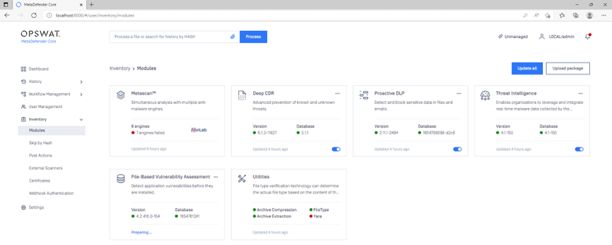
Task: Turn off the Threat Intelligence toggle
Action: coord(579,149)
